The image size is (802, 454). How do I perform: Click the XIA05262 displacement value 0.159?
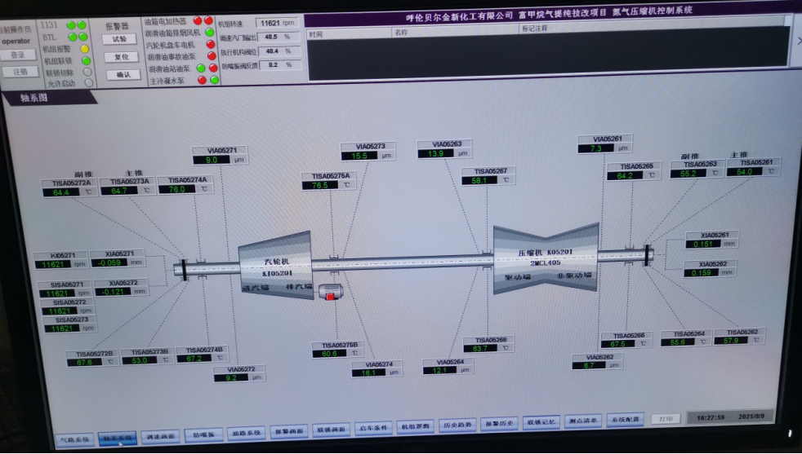point(702,273)
